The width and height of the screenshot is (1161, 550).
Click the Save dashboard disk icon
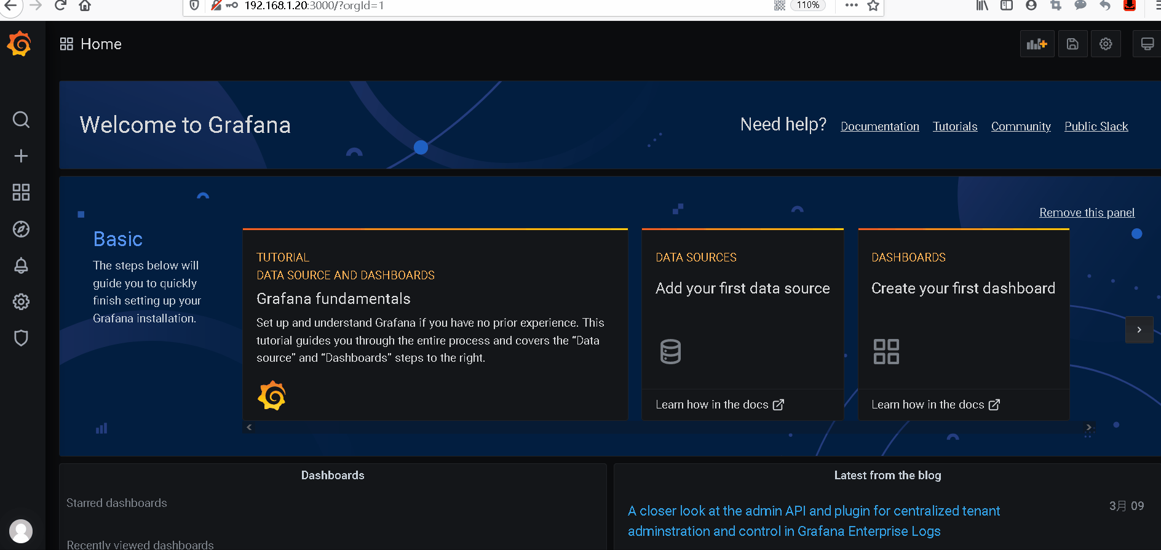(x=1072, y=44)
